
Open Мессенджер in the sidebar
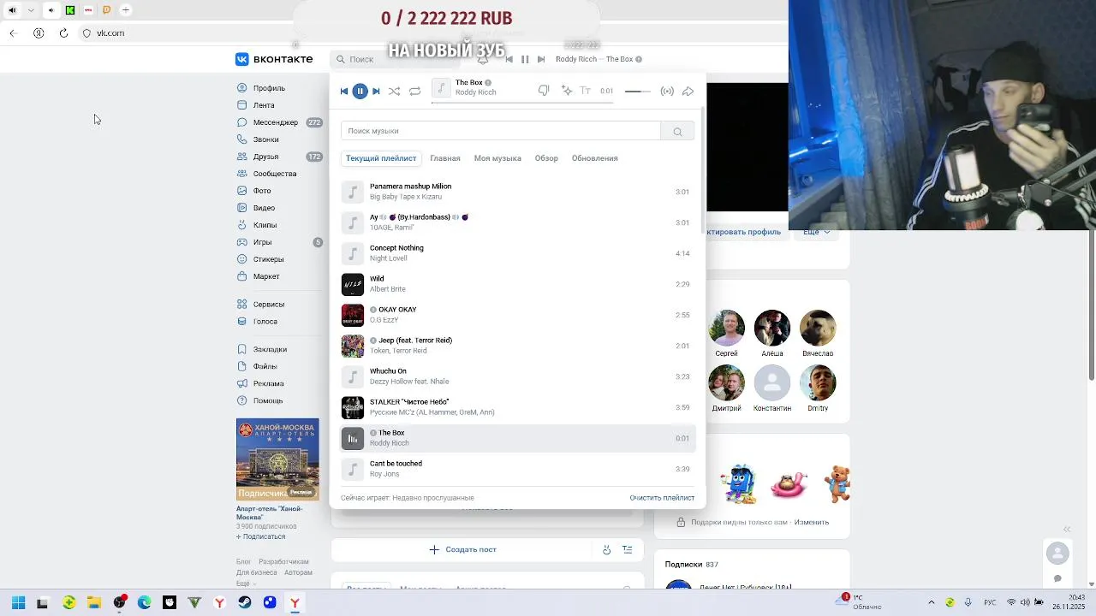276,122
